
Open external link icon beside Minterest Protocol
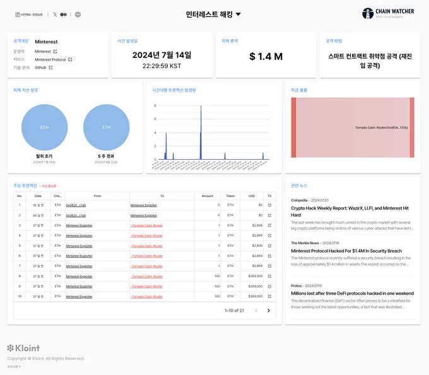click(x=70, y=59)
